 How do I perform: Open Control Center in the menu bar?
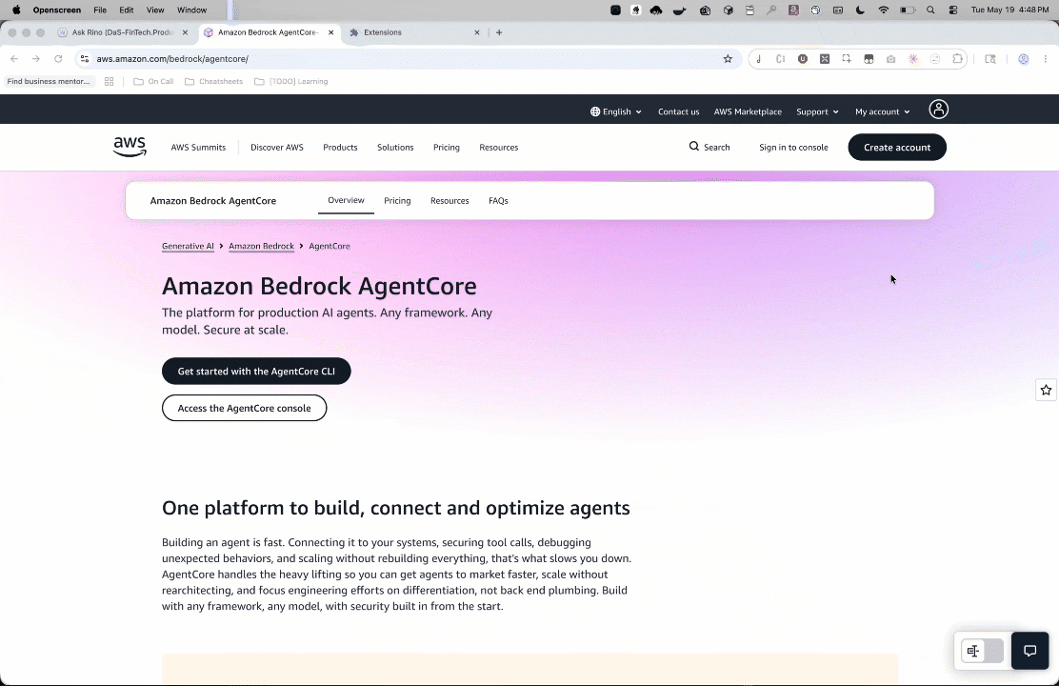point(953,10)
